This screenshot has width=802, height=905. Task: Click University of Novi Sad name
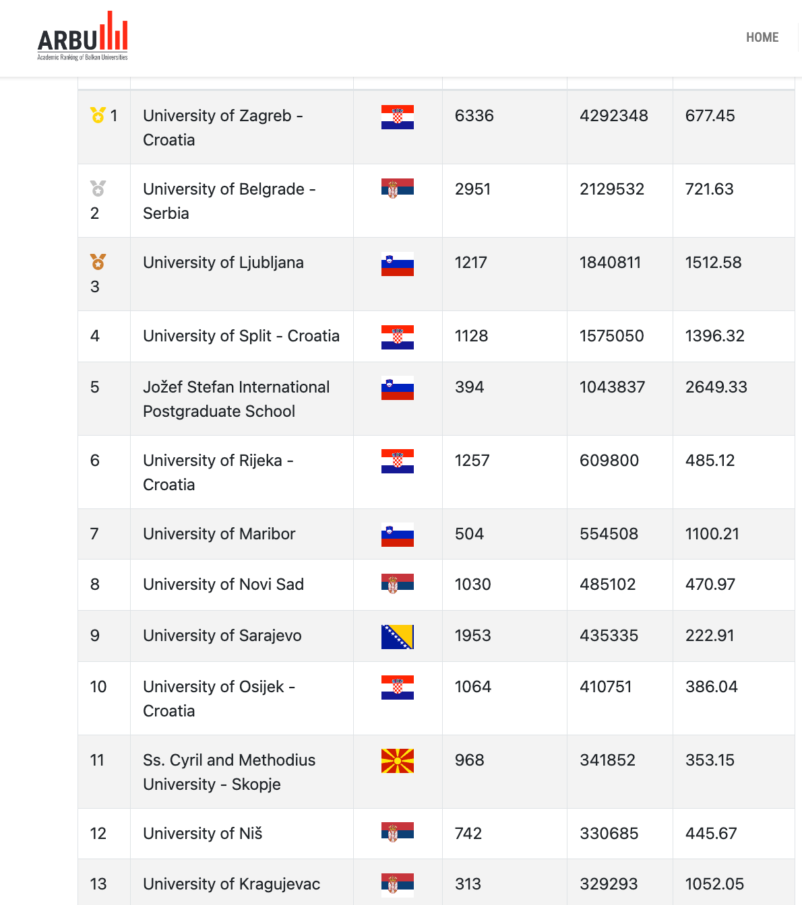click(x=223, y=584)
